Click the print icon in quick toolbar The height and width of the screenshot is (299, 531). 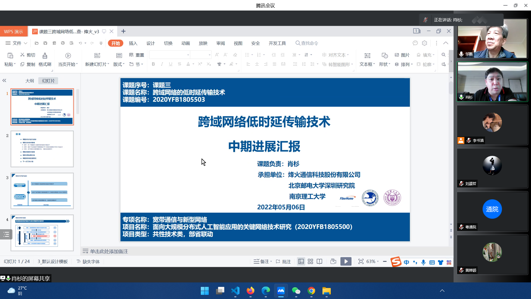[63, 43]
